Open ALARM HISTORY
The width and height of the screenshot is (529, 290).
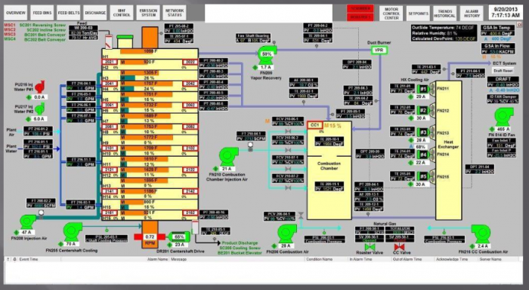click(x=472, y=14)
